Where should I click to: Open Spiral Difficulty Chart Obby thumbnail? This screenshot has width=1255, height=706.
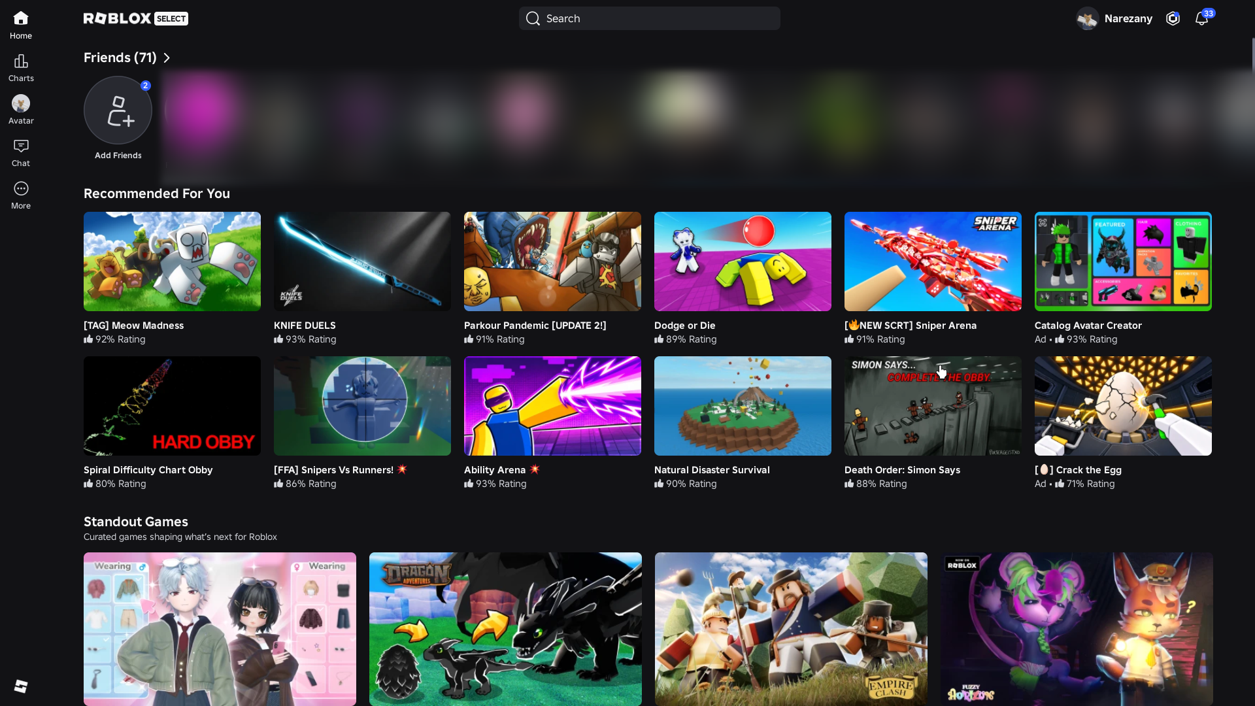(172, 406)
